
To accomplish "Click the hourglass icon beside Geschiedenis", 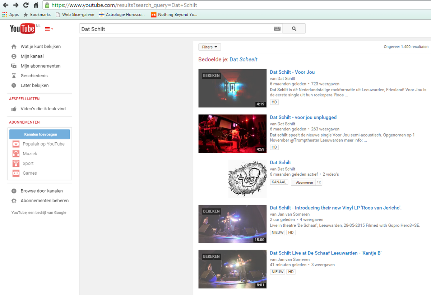I will tap(14, 76).
